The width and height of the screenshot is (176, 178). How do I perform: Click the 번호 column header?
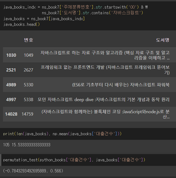click(x=29, y=40)
